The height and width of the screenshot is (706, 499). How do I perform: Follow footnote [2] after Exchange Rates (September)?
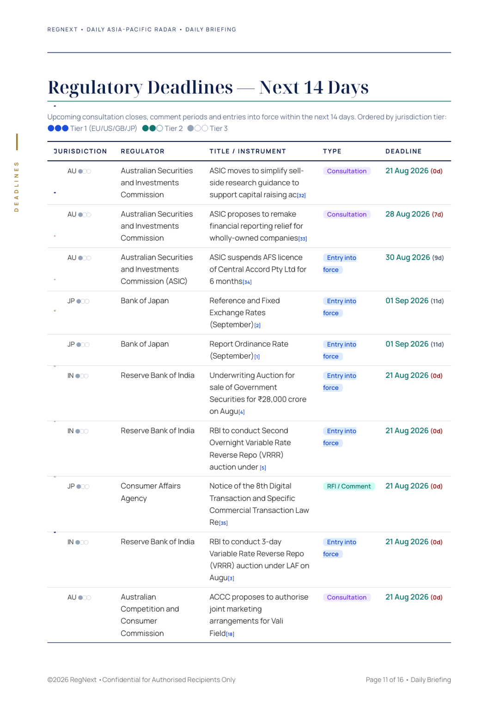257,326
